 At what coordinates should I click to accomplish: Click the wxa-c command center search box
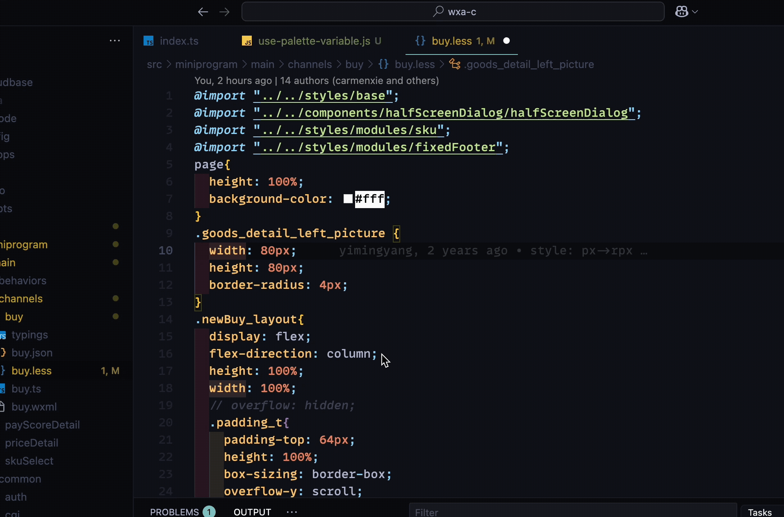453,12
